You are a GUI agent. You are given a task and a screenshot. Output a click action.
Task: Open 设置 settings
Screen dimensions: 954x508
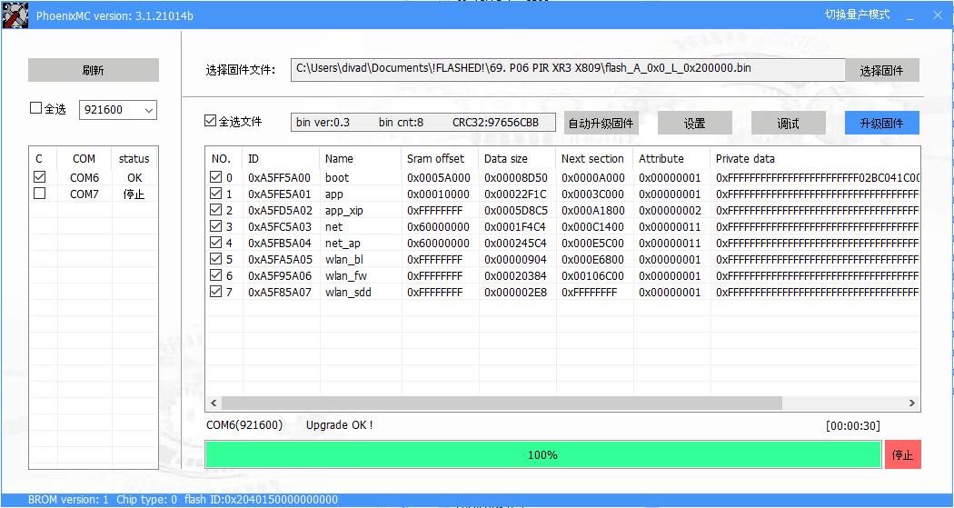click(695, 123)
